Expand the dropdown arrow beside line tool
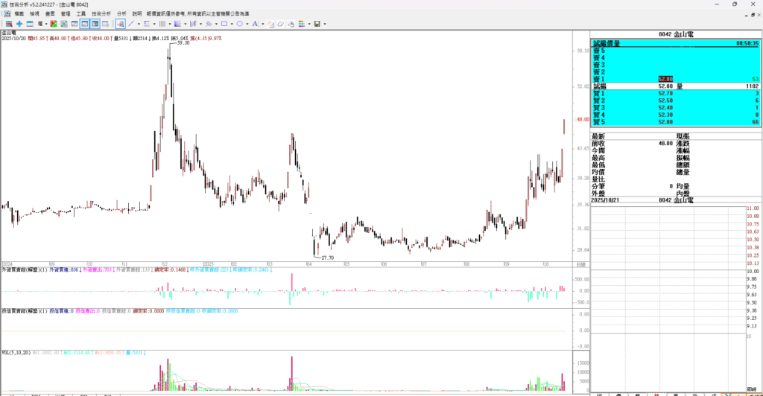The width and height of the screenshot is (763, 396). coord(139,24)
